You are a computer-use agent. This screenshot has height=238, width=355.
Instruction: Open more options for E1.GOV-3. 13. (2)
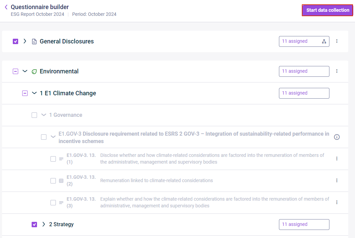[x=337, y=180]
